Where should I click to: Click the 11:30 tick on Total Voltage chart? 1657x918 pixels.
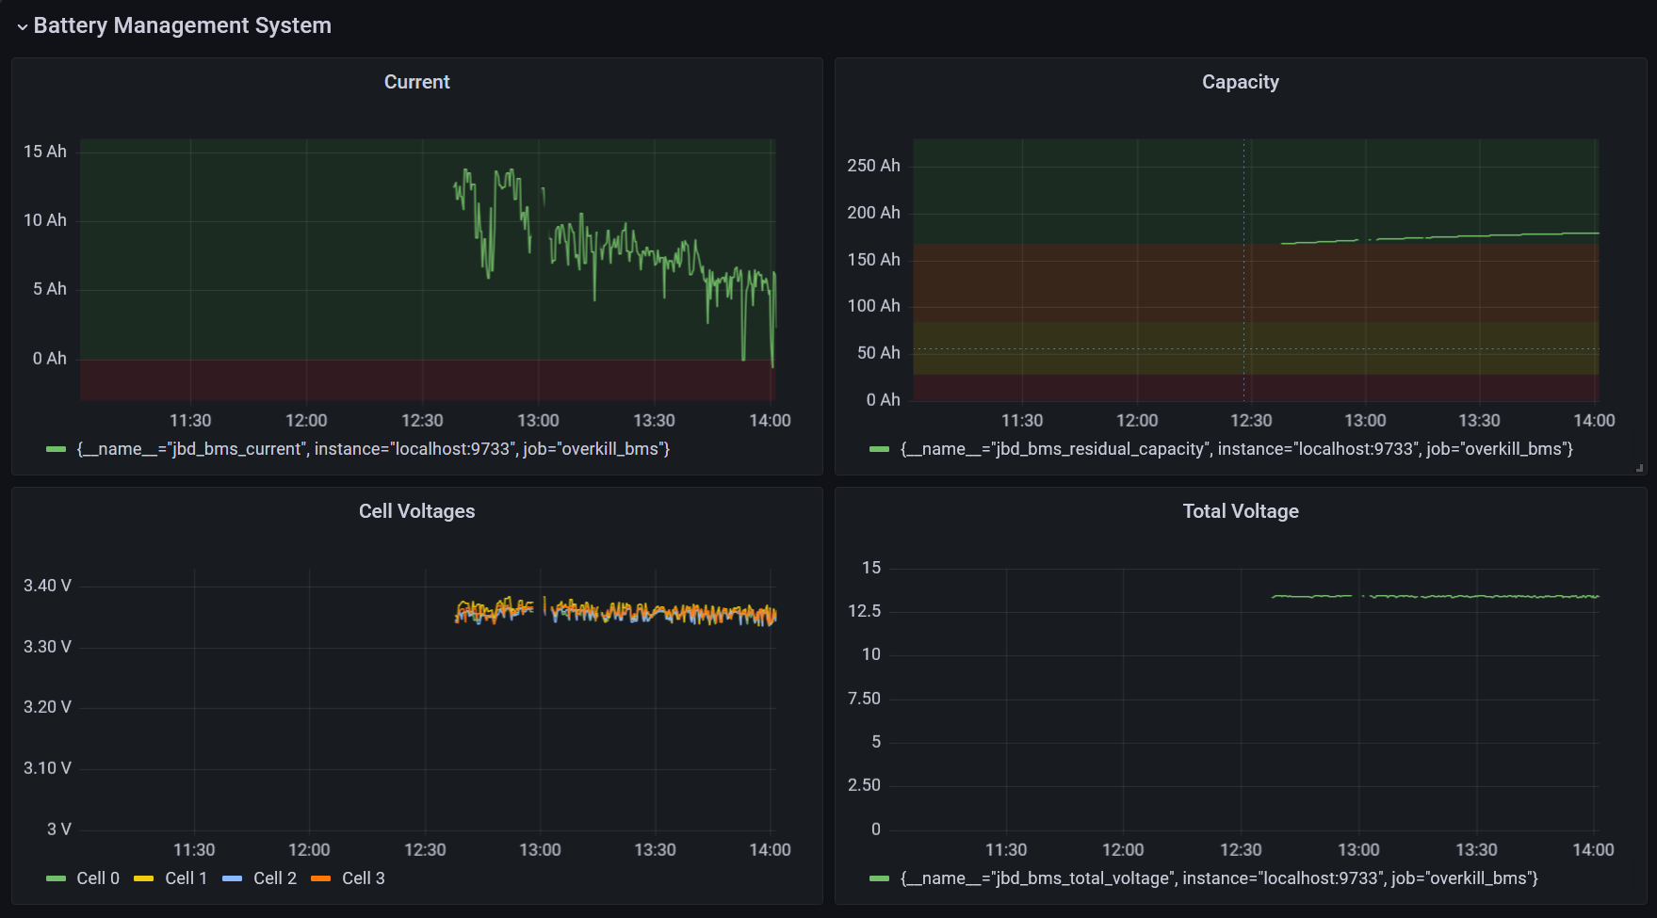pos(1006,850)
